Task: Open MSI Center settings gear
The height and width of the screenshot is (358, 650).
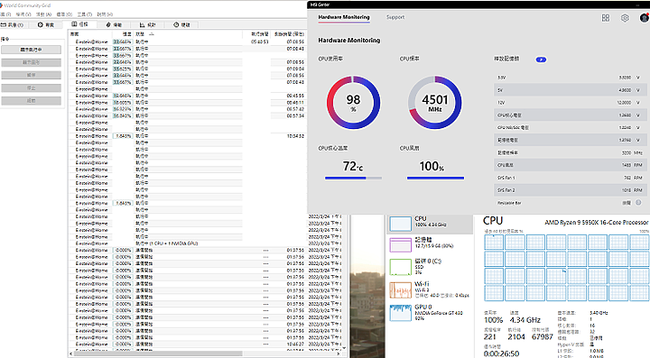Action: click(x=625, y=18)
